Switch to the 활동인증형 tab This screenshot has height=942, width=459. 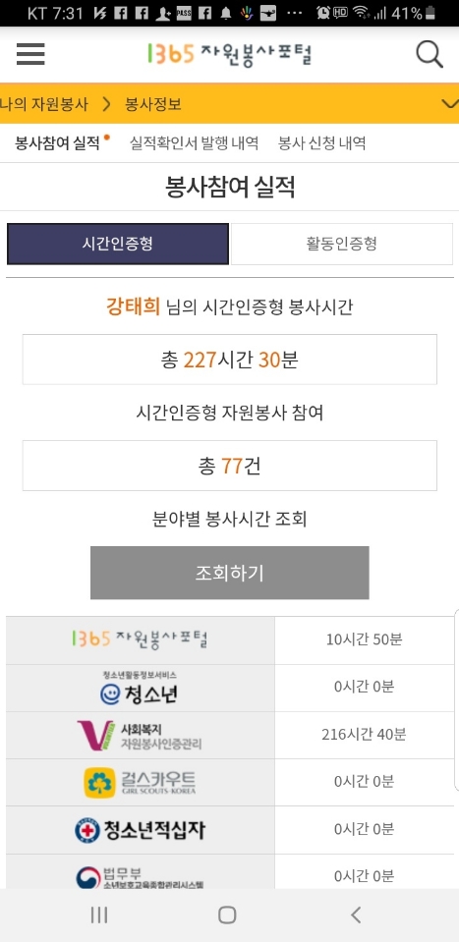point(342,244)
